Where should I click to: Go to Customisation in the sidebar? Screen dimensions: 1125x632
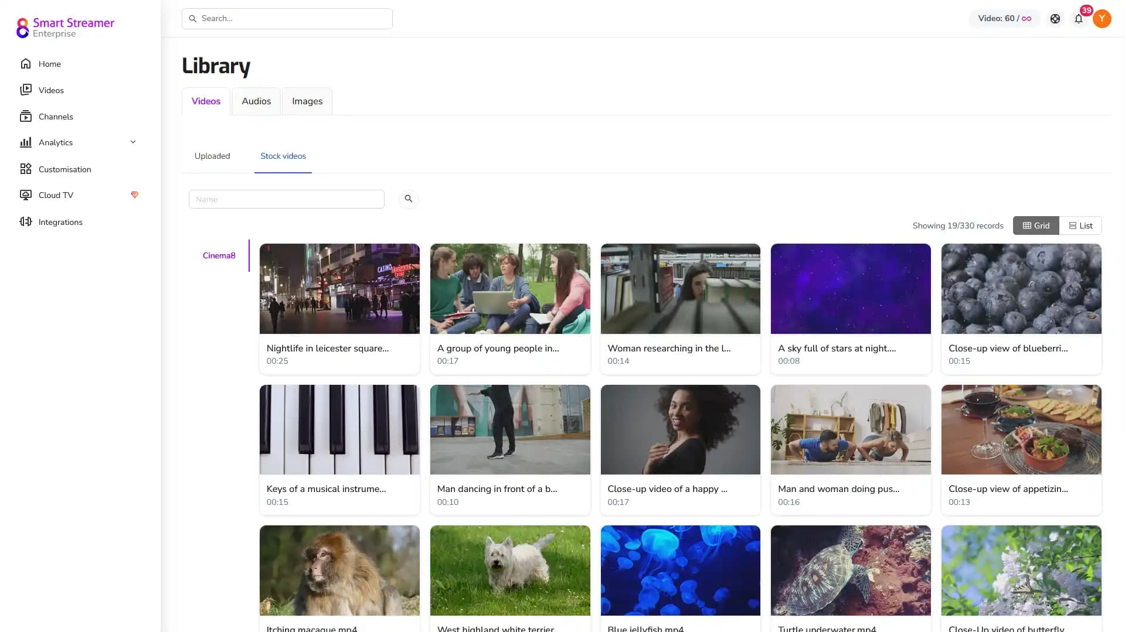click(x=64, y=169)
